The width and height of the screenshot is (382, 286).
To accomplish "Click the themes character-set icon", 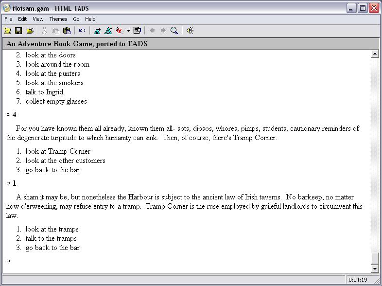I will [120, 31].
